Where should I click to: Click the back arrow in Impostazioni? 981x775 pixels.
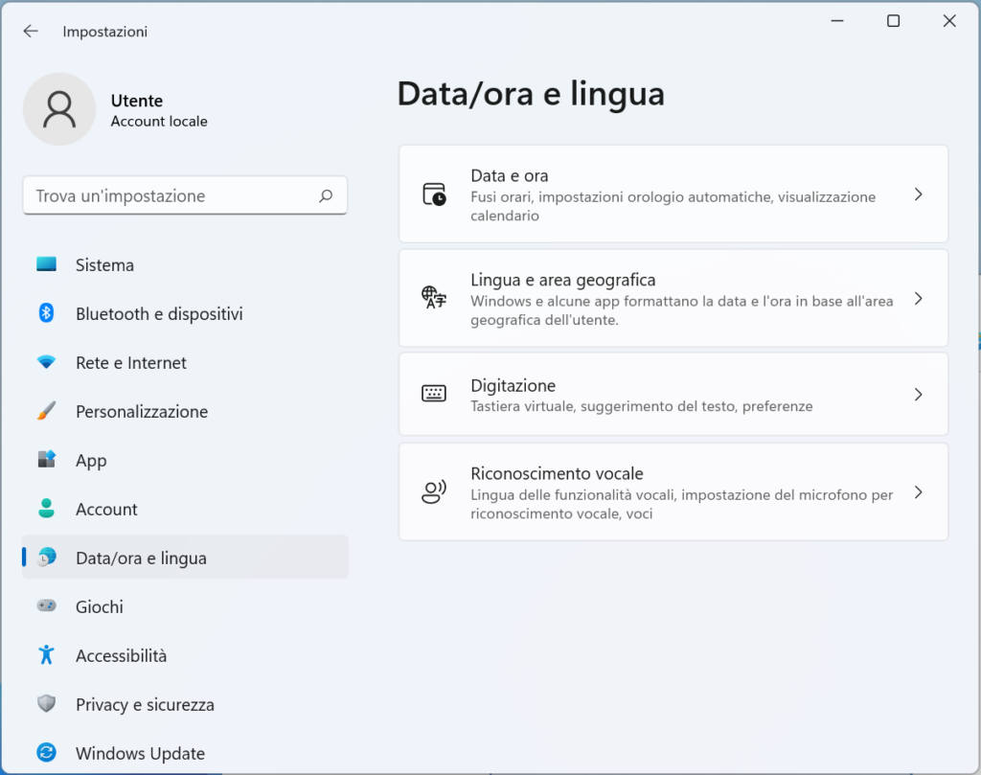[x=31, y=32]
